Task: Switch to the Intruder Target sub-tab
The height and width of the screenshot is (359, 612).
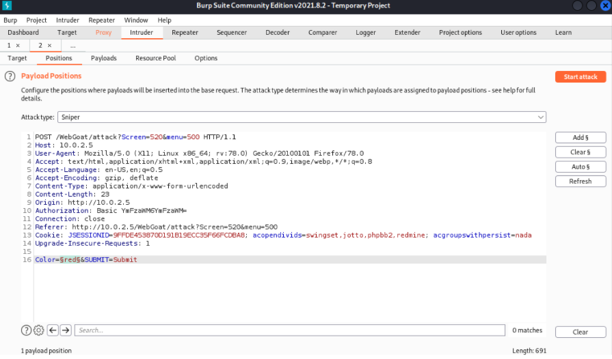Action: [x=17, y=59]
